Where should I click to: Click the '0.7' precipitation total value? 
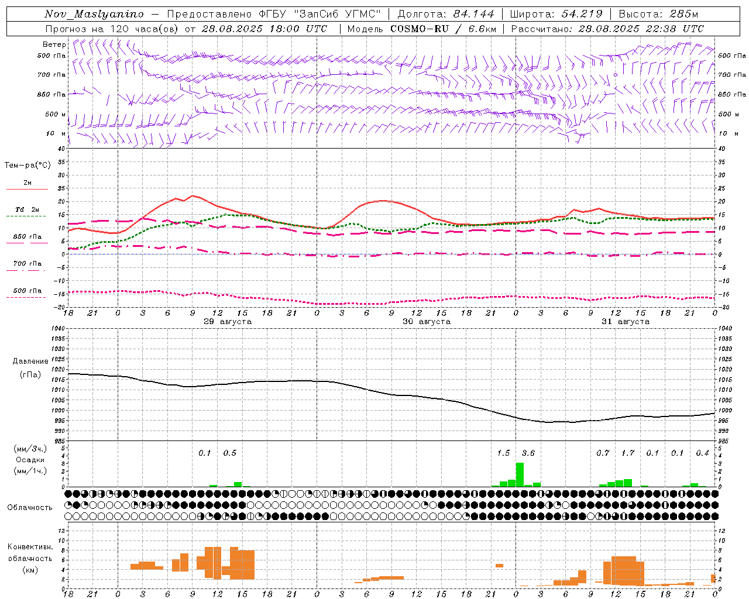click(x=603, y=453)
